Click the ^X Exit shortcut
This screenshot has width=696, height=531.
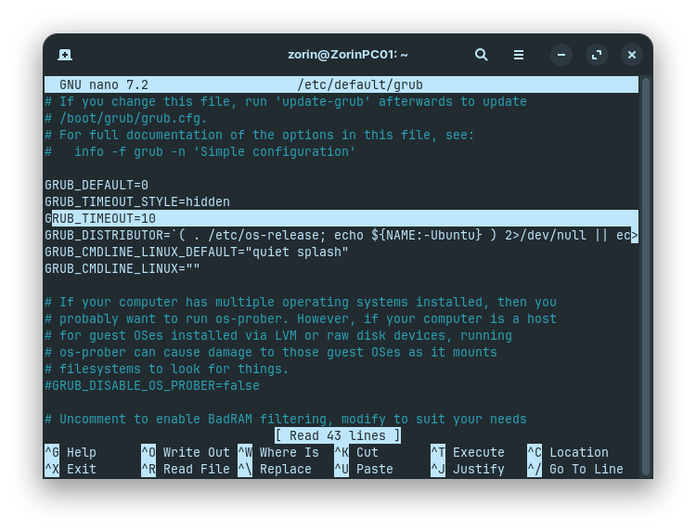point(71,470)
